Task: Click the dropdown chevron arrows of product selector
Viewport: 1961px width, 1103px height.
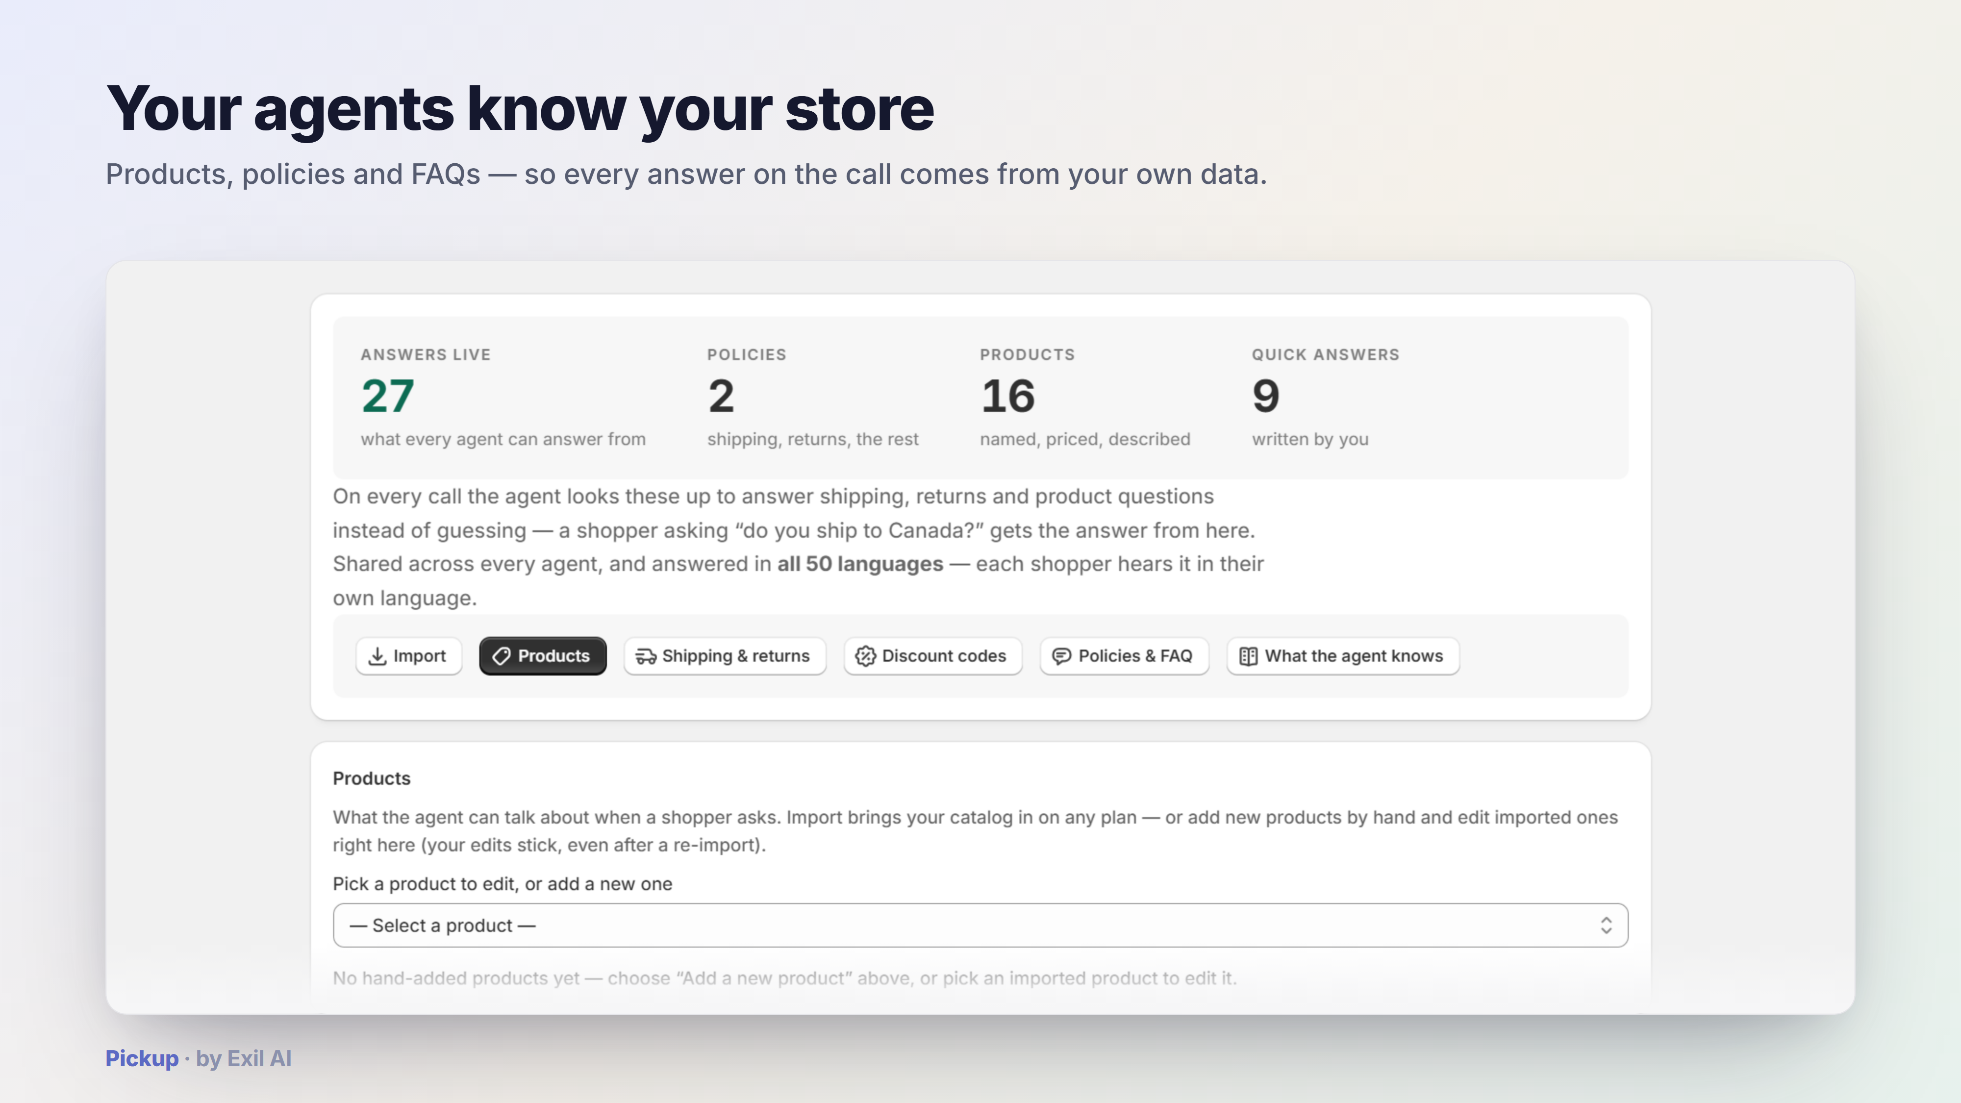Action: [1606, 926]
